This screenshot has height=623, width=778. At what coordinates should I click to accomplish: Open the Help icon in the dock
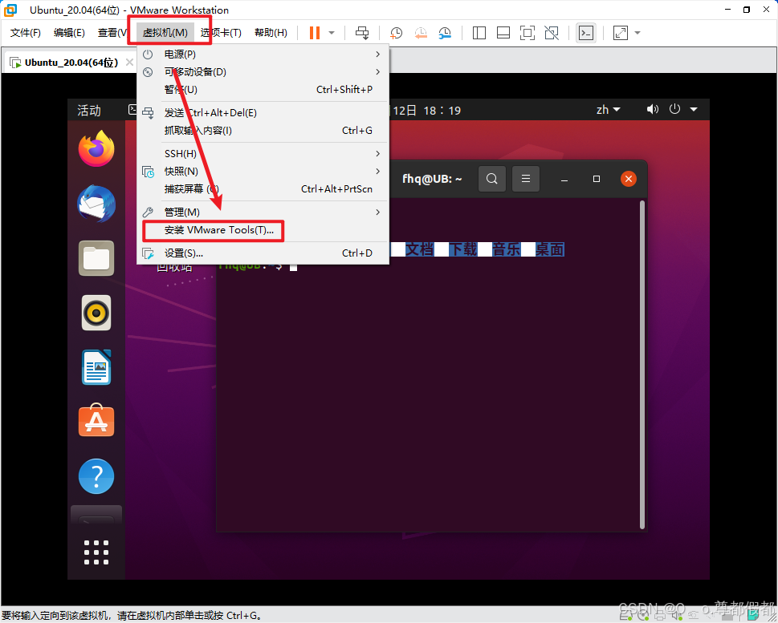(x=96, y=475)
